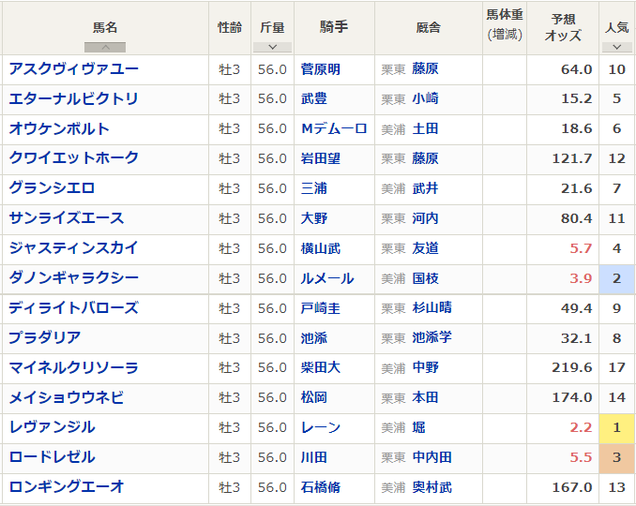The height and width of the screenshot is (506, 636).
Task: Select the 厩舎 column header
Action: [429, 27]
